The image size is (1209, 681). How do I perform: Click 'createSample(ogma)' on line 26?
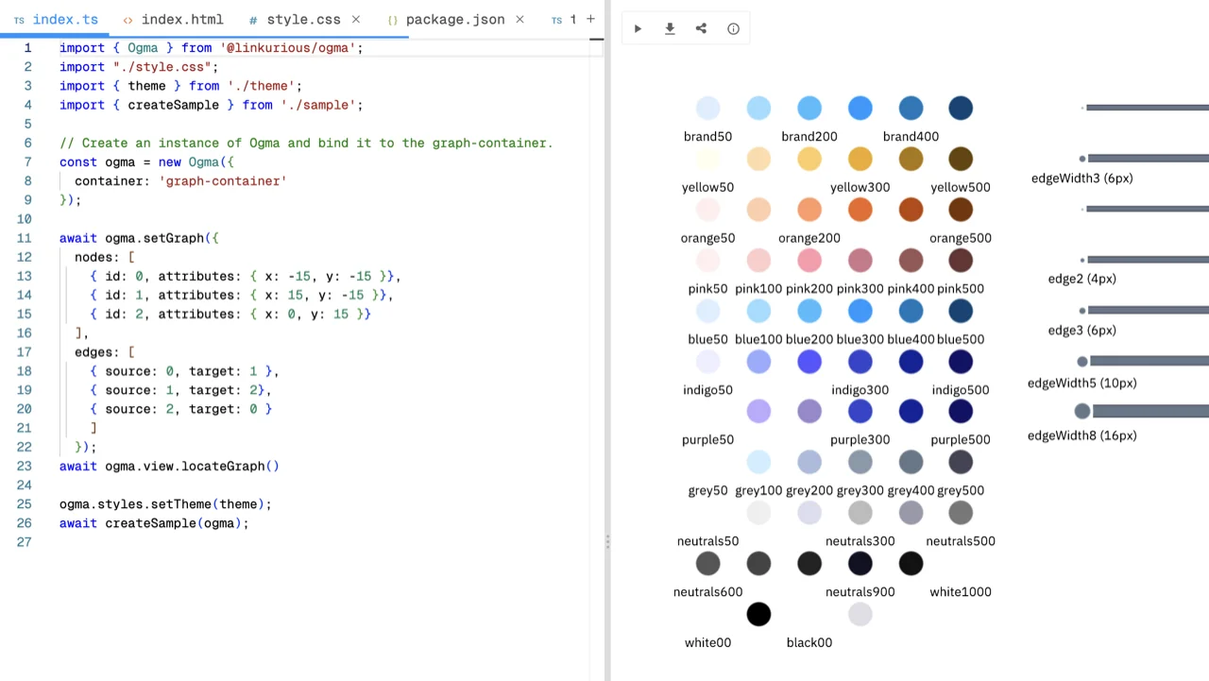(x=173, y=523)
